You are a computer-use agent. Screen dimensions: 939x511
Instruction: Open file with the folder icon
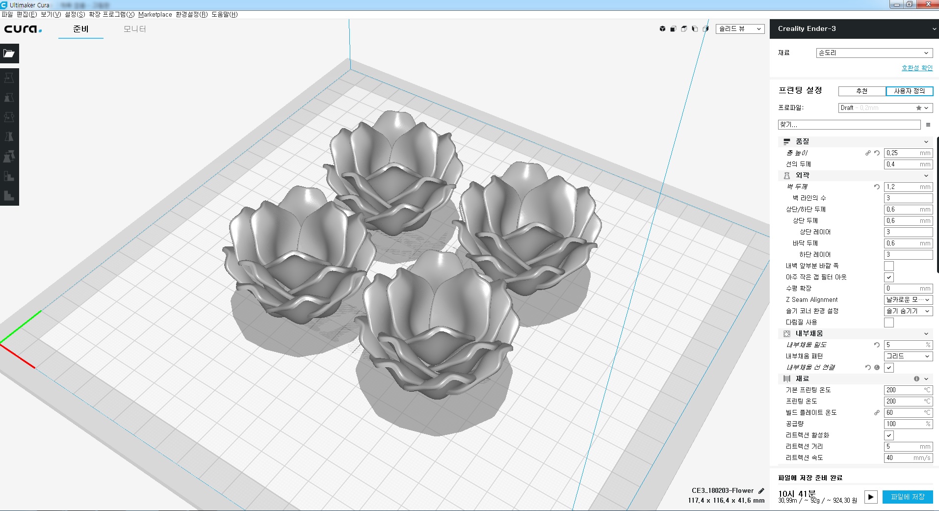(9, 54)
